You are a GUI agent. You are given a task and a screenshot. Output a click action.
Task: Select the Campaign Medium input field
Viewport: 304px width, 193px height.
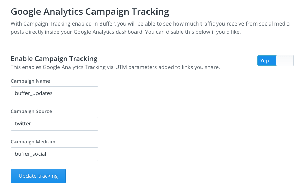coord(54,154)
